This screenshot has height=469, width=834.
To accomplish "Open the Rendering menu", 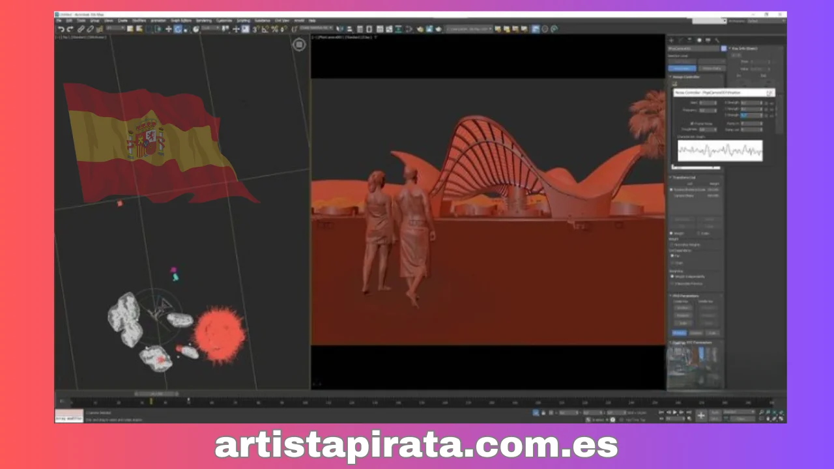I will (x=204, y=20).
